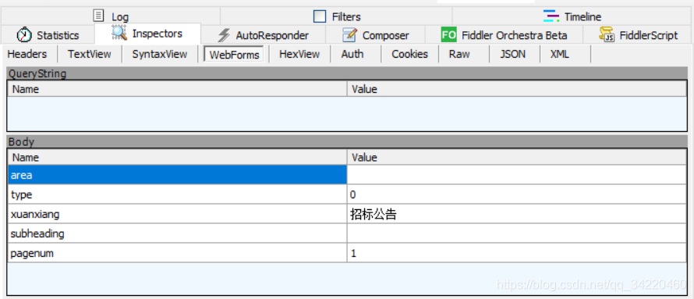Image resolution: width=694 pixels, height=299 pixels.
Task: Select the Inspectors tab
Action: point(148,34)
